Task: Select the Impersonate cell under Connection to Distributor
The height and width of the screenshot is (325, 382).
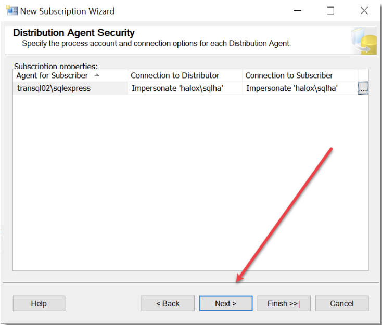Action: (x=185, y=88)
